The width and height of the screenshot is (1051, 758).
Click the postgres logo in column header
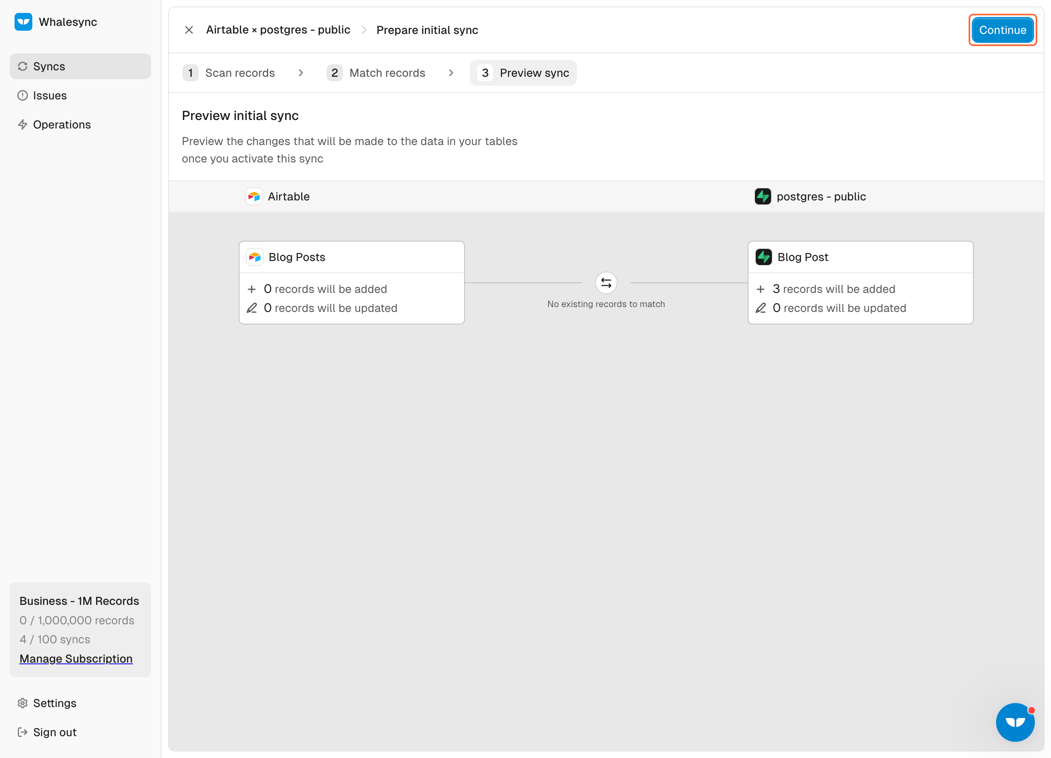pos(763,196)
